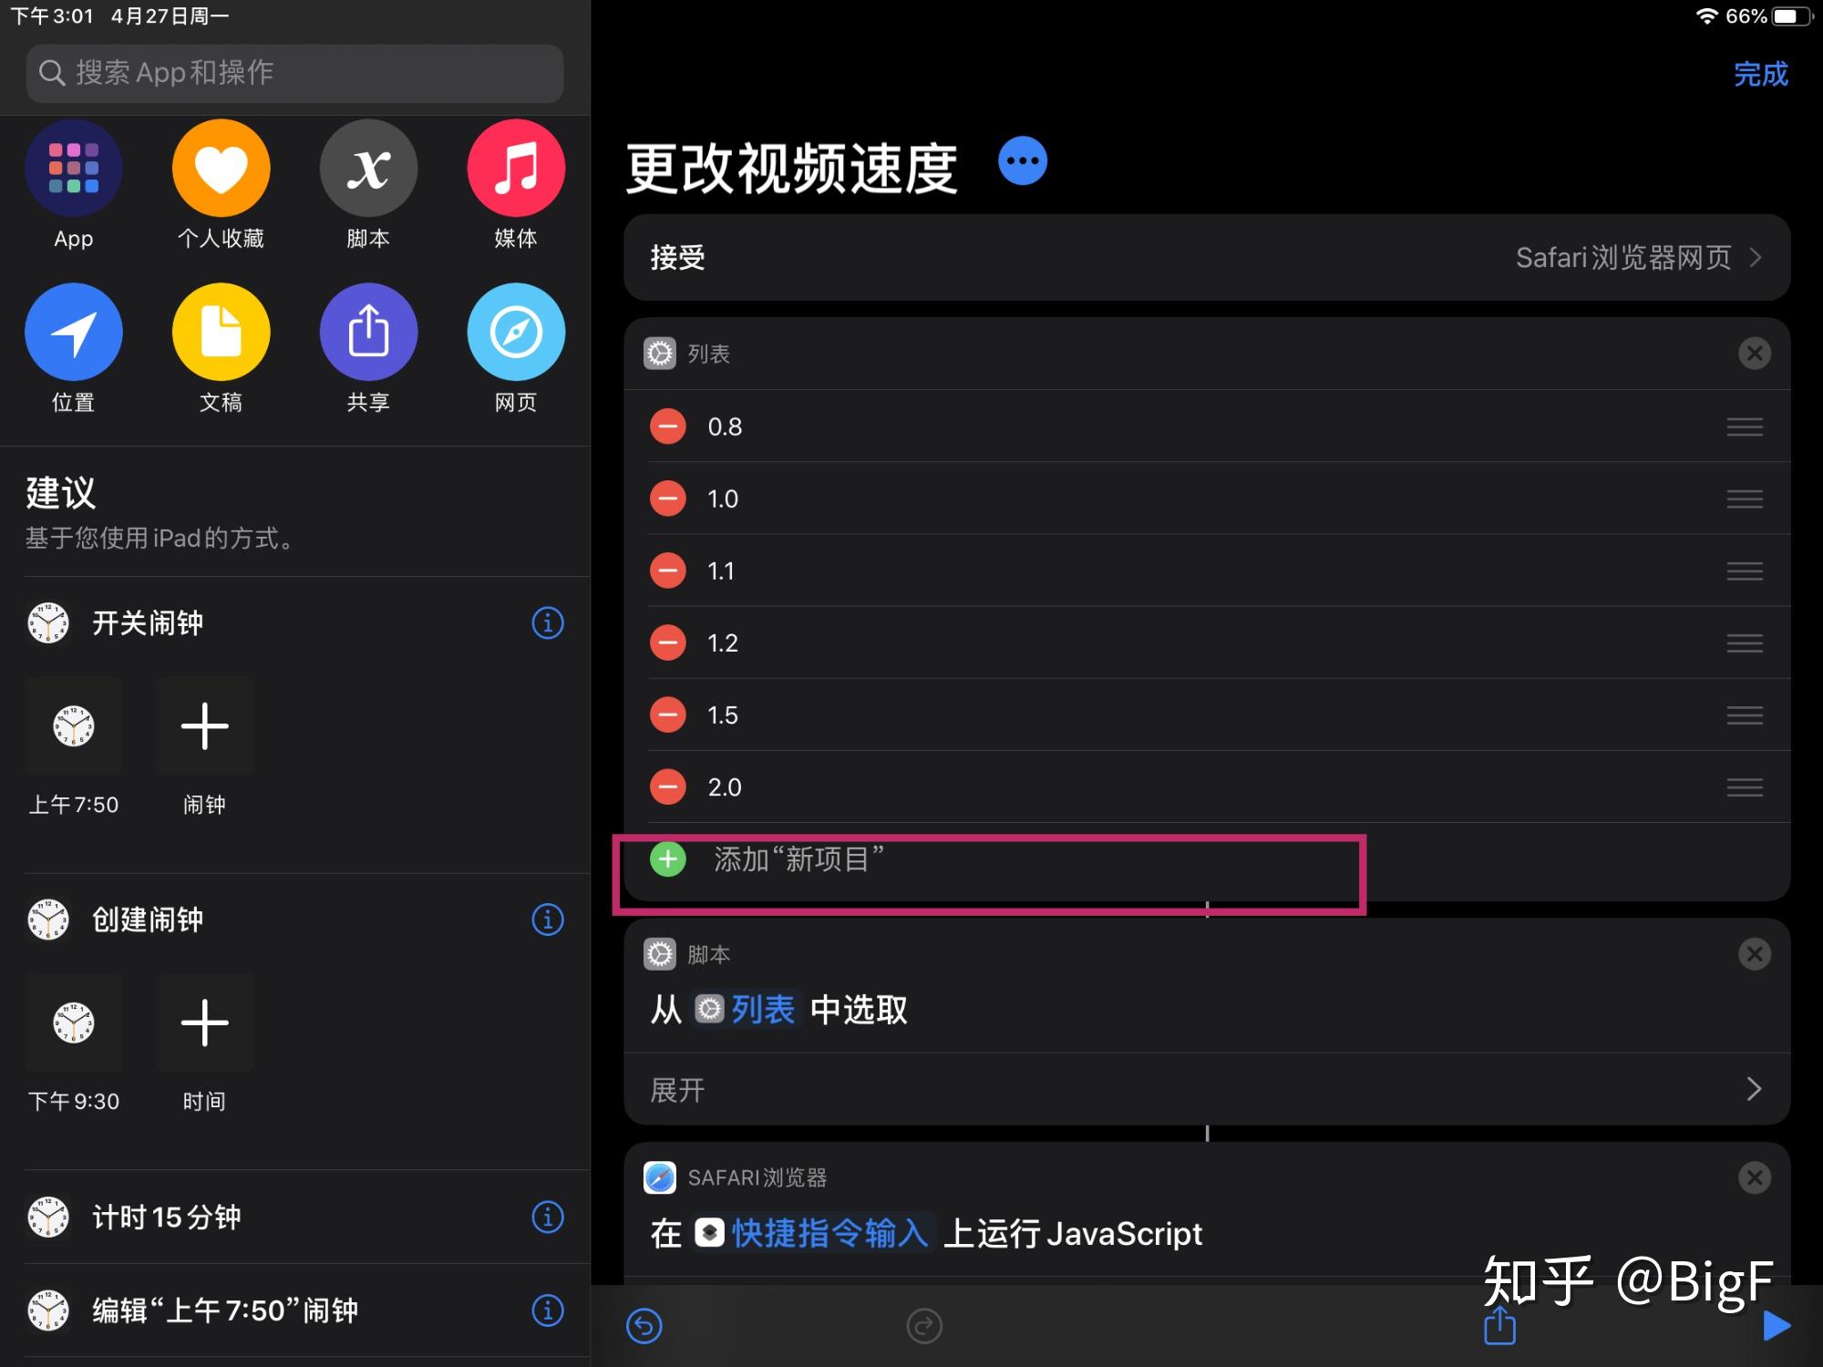Screen dimensions: 1823x1367
Task: Select the 下午9:30 alarm tile
Action: (x=74, y=1023)
